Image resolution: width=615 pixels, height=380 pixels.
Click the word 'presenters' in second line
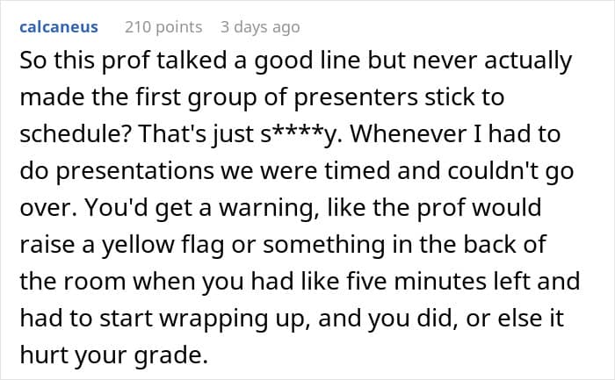pos(356,97)
